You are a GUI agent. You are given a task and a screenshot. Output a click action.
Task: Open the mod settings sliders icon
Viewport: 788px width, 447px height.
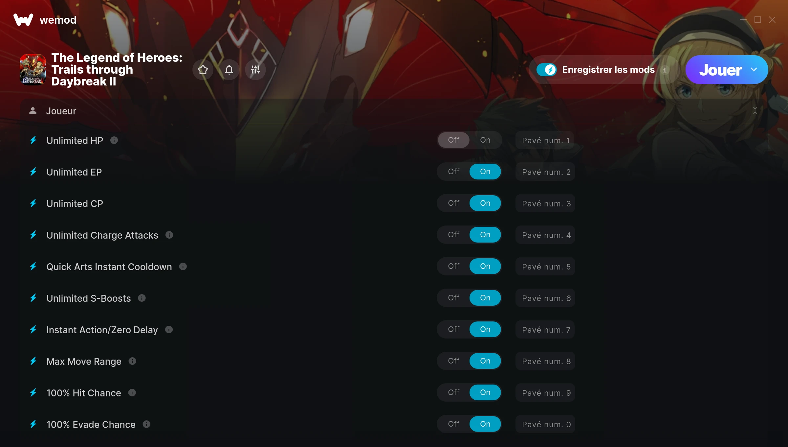click(x=255, y=70)
